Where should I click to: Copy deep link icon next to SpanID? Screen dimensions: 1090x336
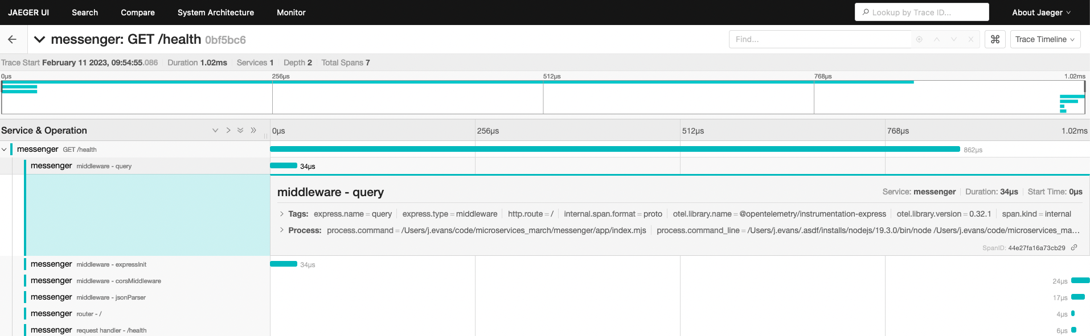coord(1074,247)
